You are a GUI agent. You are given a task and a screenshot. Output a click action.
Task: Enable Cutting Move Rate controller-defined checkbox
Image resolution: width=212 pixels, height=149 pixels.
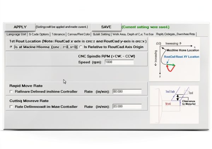[11, 107]
